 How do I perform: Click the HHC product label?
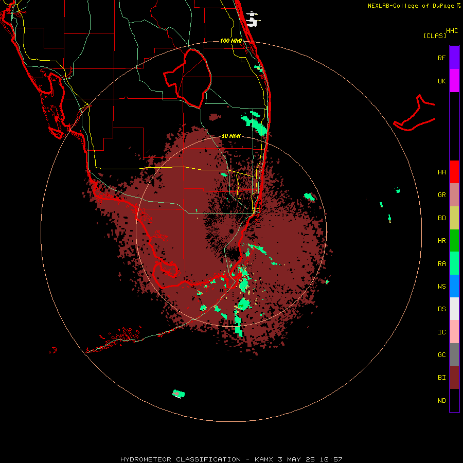(452, 31)
